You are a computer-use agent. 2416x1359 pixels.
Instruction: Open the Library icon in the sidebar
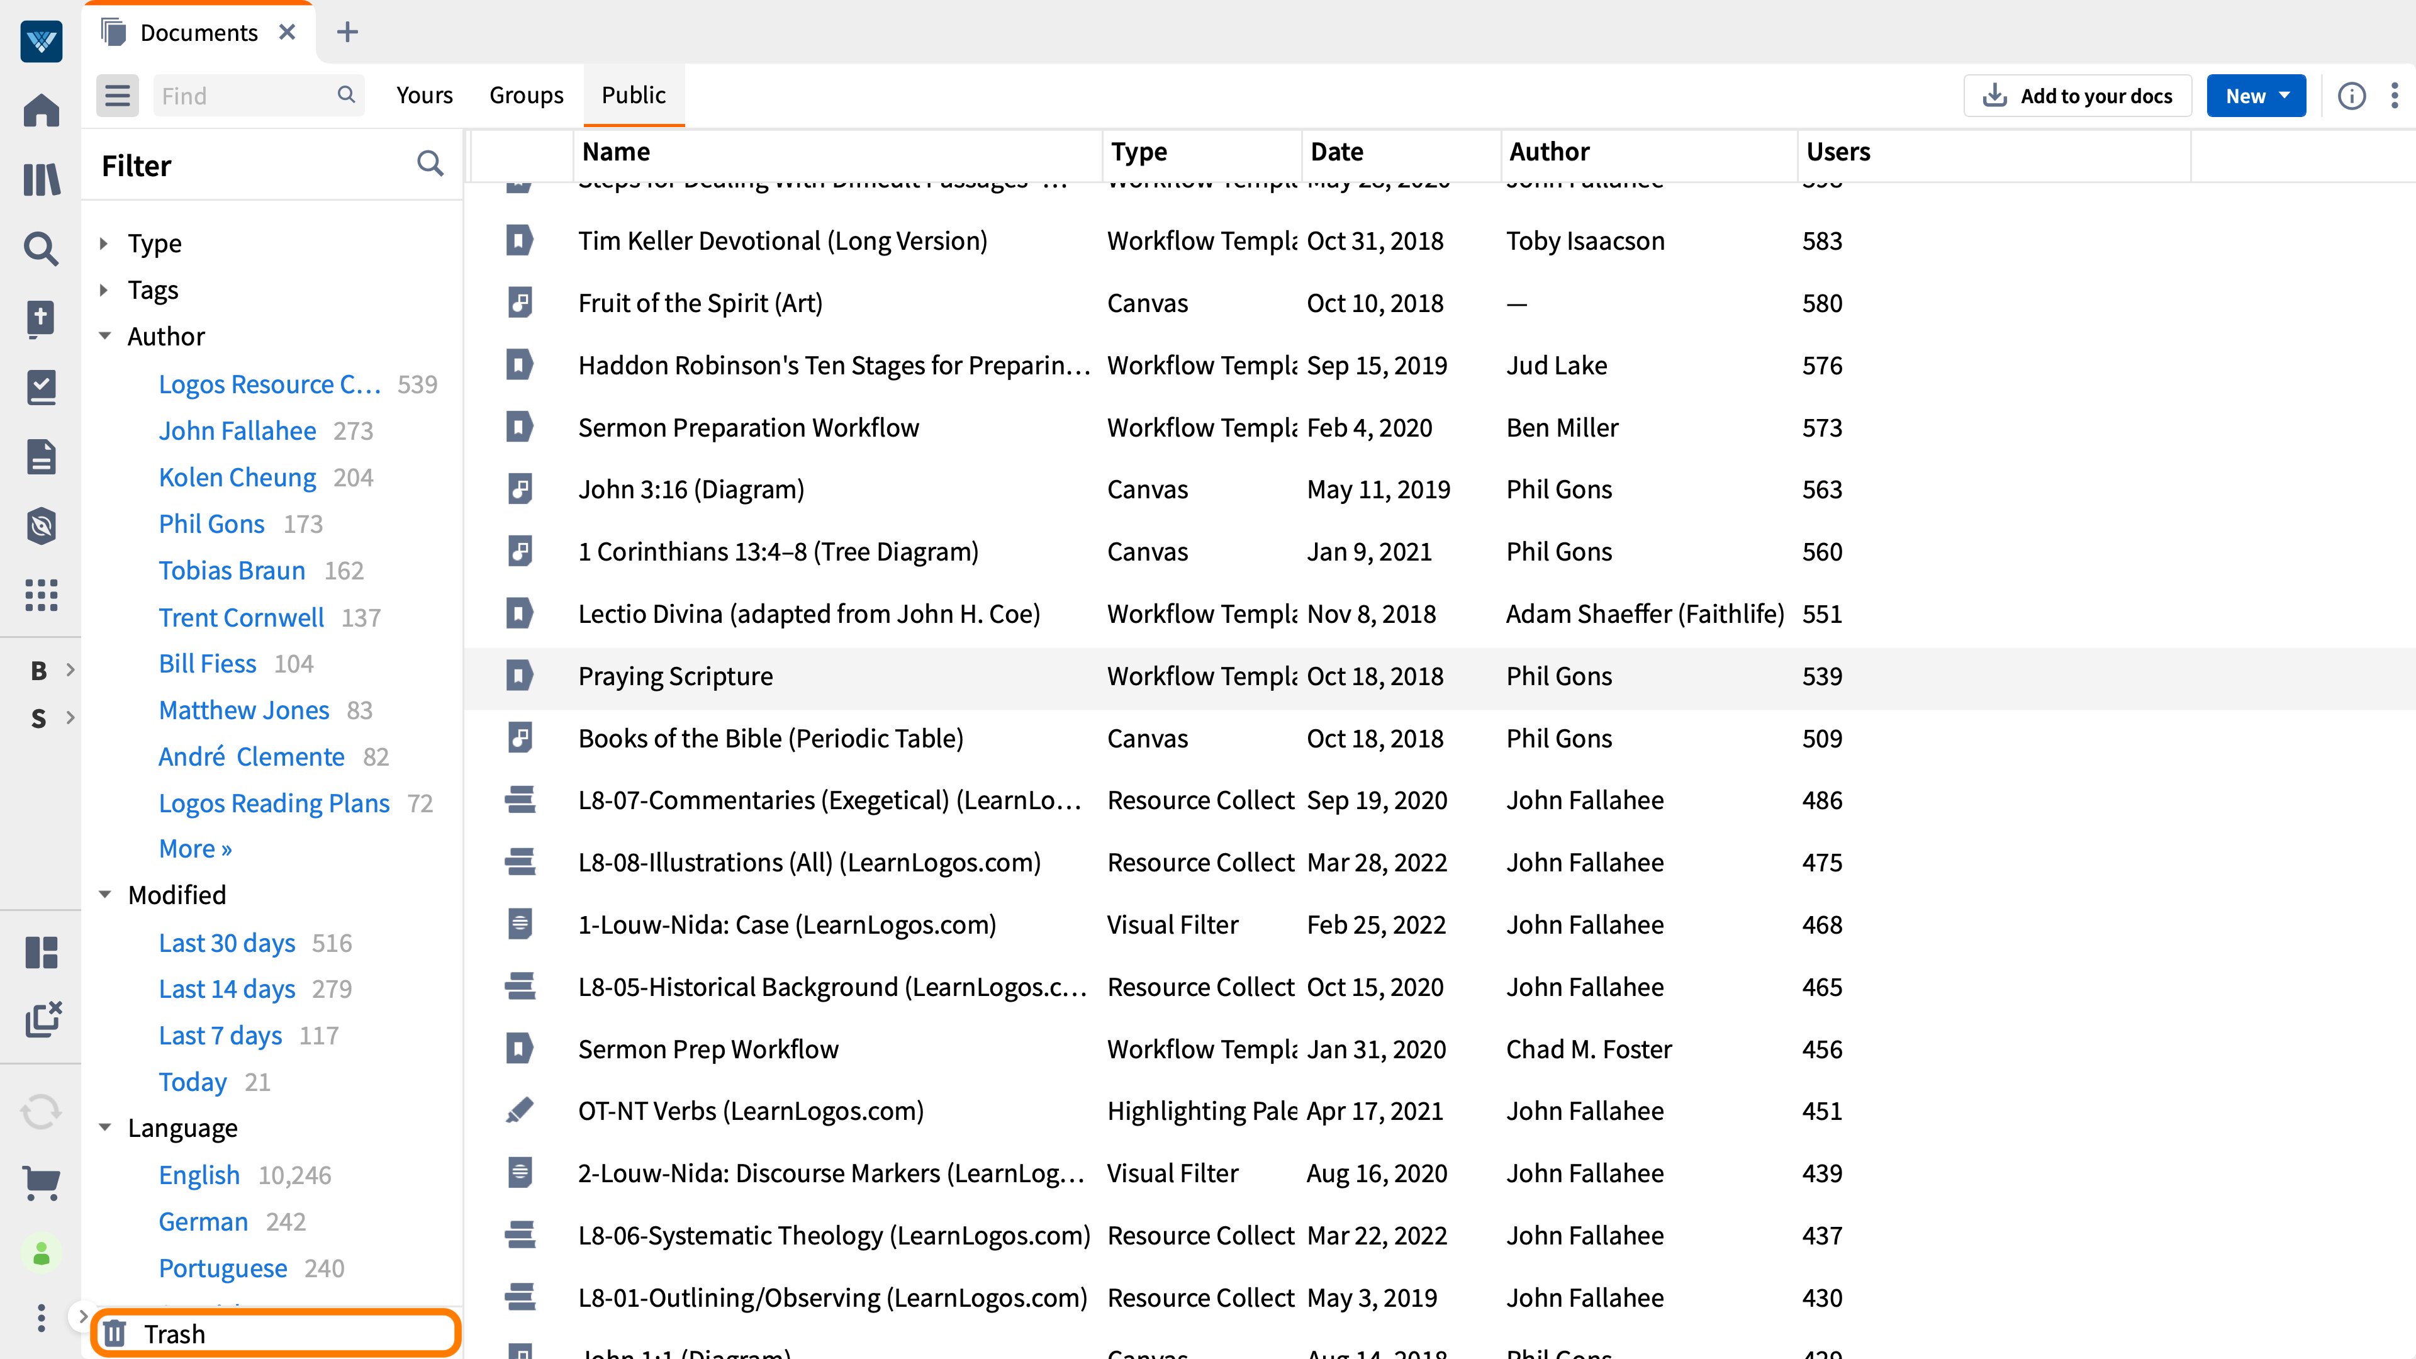(40, 180)
